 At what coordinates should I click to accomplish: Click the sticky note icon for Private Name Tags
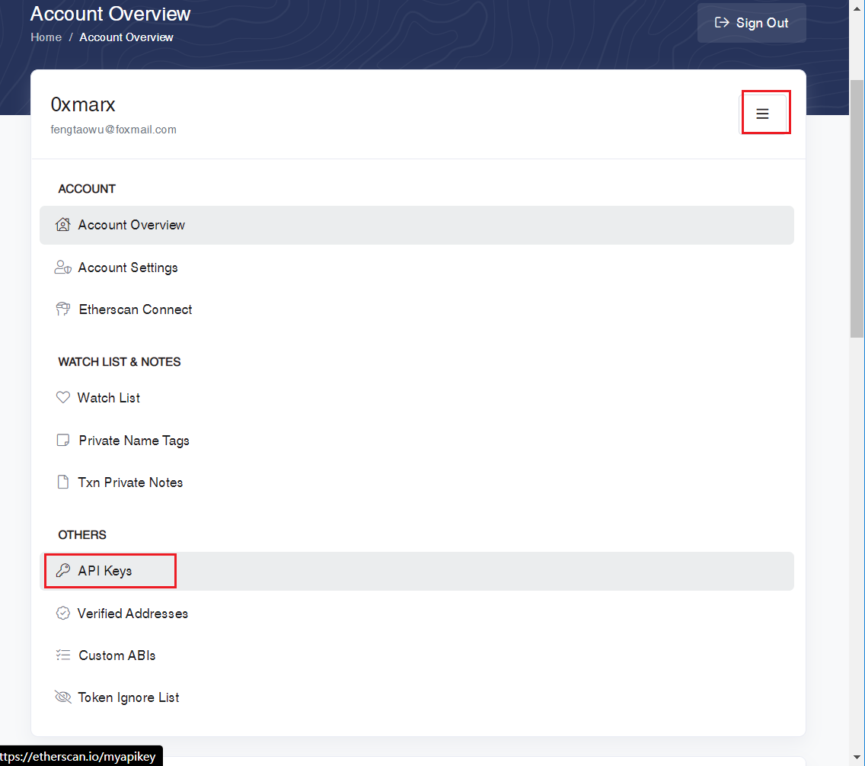(63, 441)
